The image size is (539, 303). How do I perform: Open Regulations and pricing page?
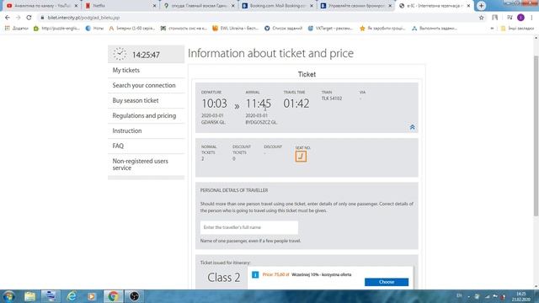144,116
